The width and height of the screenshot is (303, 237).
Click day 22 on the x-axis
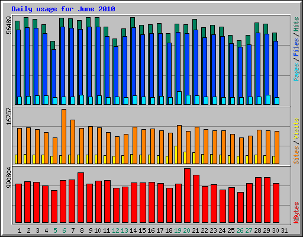click(204, 230)
